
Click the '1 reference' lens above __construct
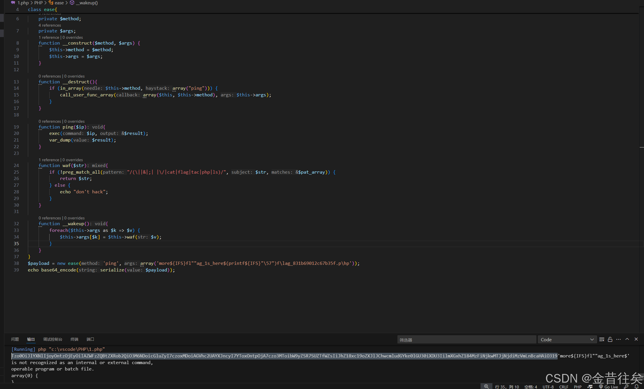coord(49,37)
